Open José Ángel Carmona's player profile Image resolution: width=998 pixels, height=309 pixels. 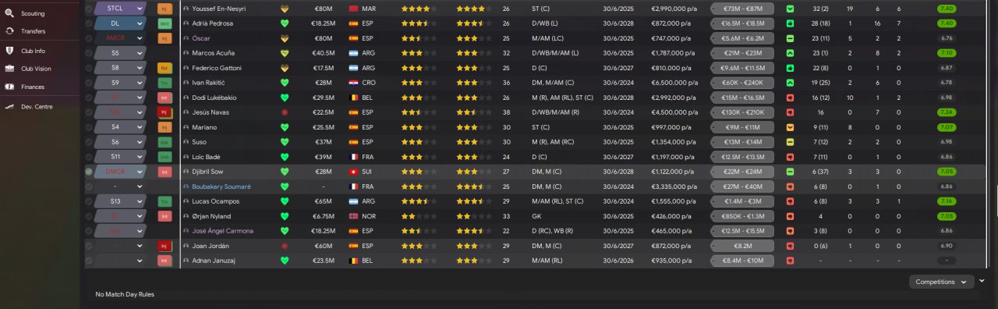click(x=222, y=231)
